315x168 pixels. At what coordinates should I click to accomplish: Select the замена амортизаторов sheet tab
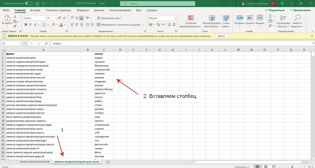pos(35,162)
